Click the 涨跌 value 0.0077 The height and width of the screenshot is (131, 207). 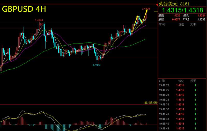176,19
